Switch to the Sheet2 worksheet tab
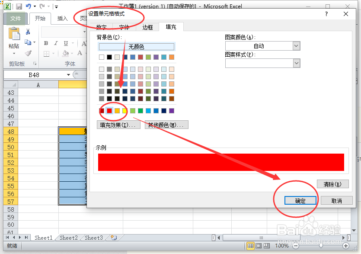The width and height of the screenshot is (361, 254). pyautogui.click(x=69, y=238)
